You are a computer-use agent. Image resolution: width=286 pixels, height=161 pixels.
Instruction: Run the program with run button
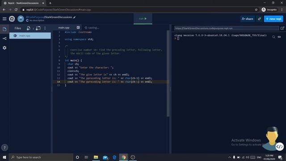[143, 19]
